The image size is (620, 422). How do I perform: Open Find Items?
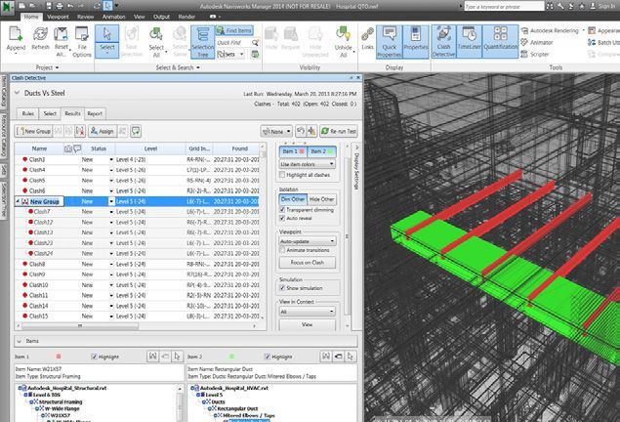pos(234,30)
